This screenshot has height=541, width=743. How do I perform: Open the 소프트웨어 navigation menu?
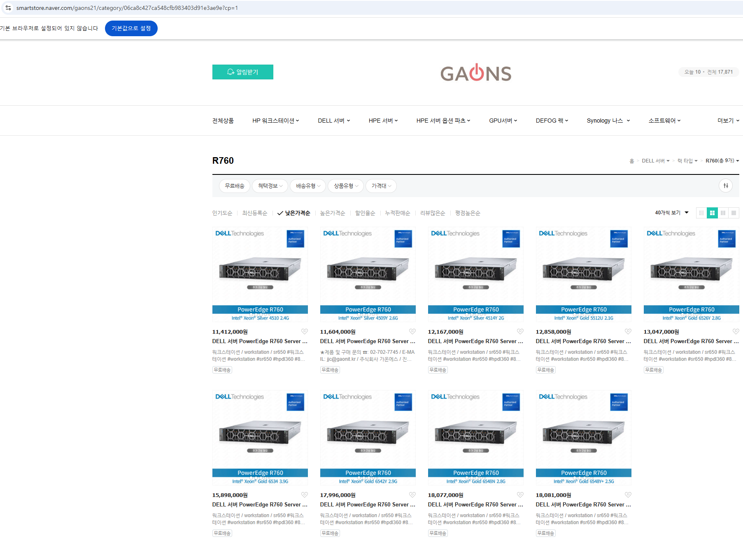point(664,121)
